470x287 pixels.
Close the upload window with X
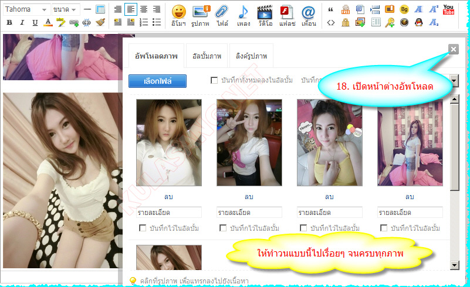tap(454, 49)
